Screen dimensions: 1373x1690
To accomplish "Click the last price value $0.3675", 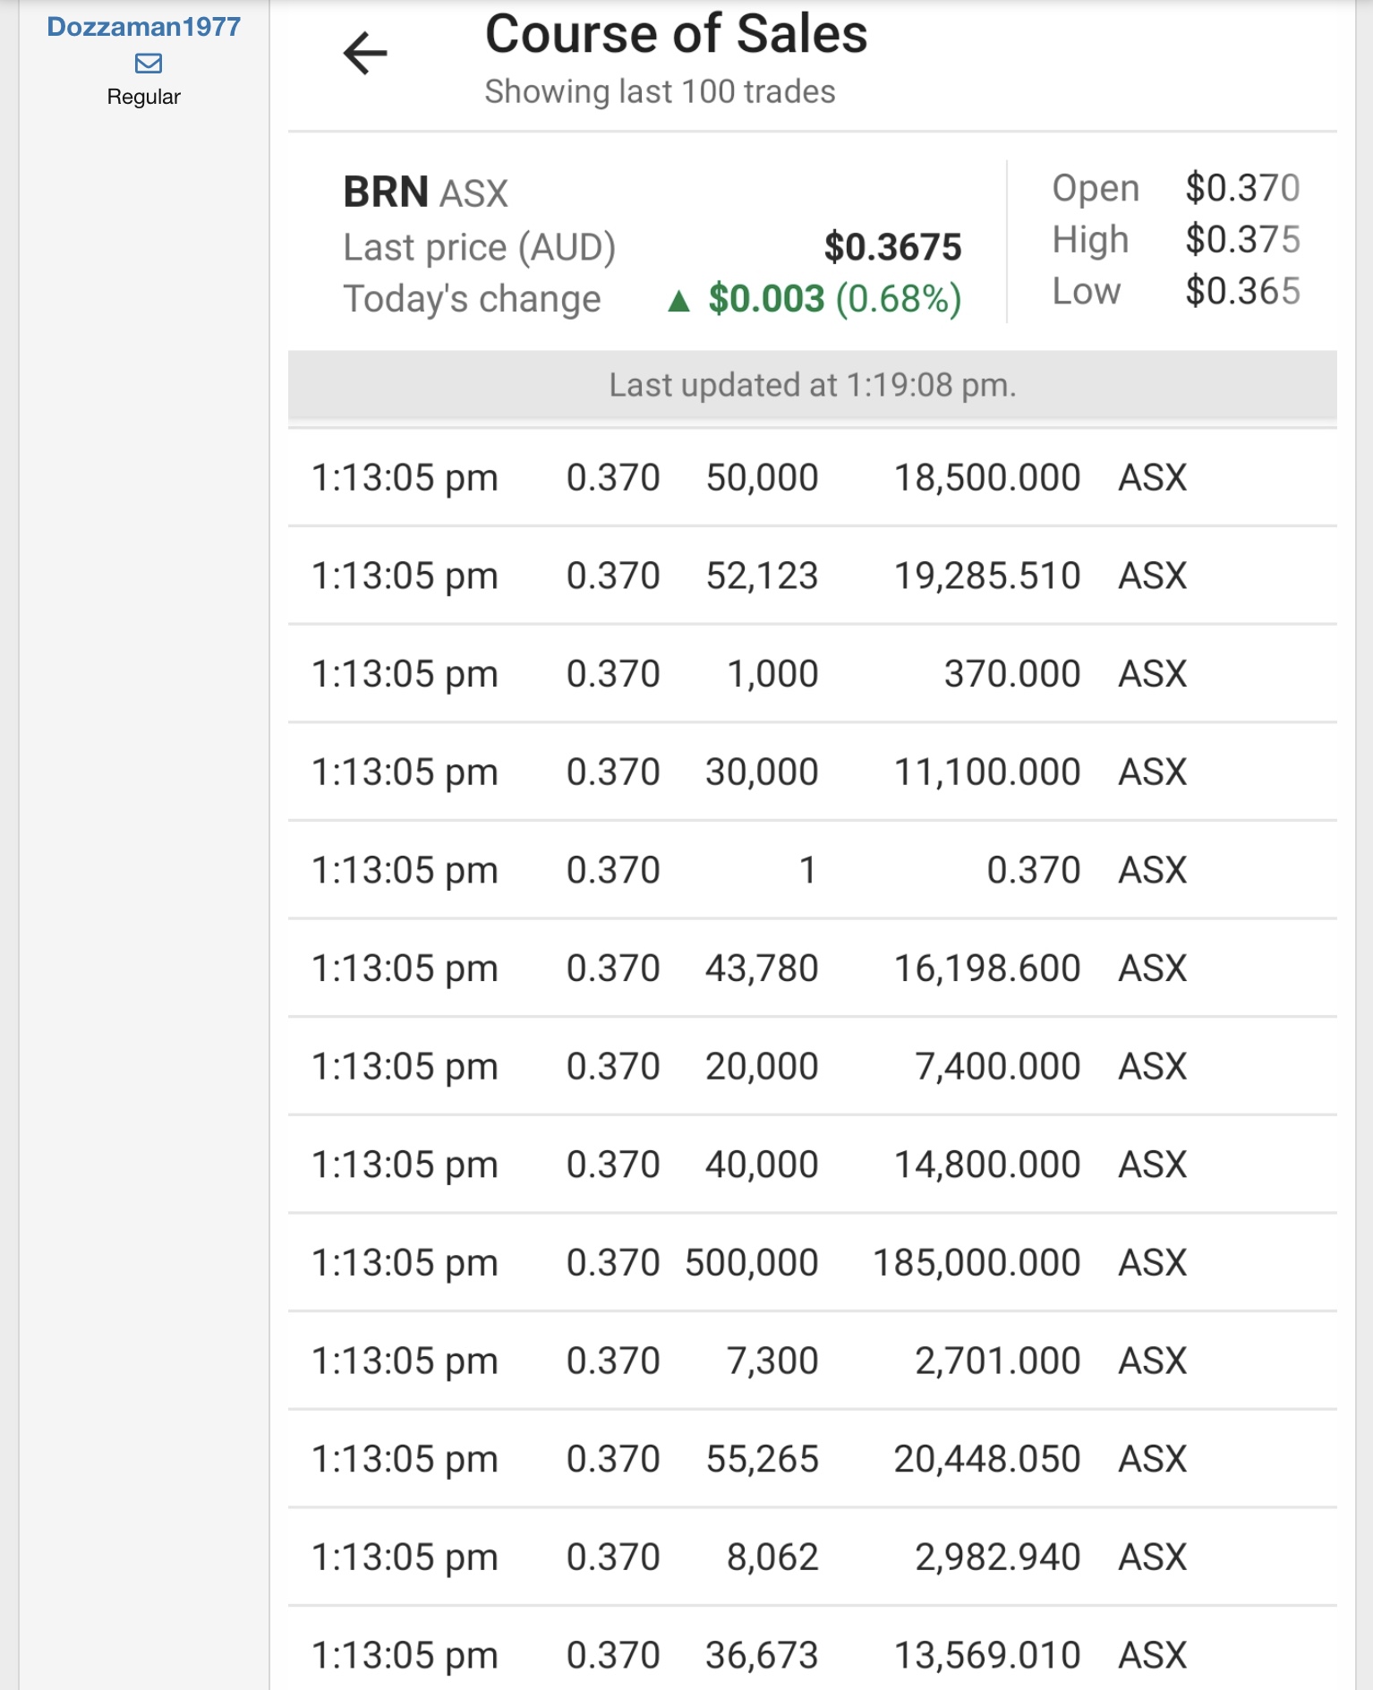I will tap(892, 247).
